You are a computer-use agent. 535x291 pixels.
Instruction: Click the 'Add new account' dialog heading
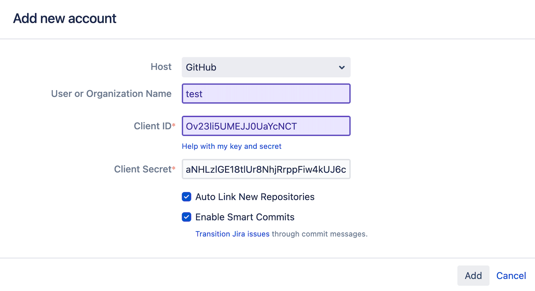(x=65, y=18)
